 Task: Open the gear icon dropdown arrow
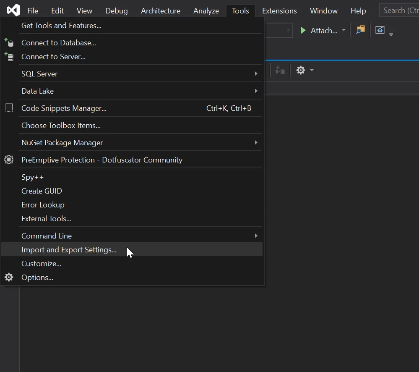pos(312,70)
